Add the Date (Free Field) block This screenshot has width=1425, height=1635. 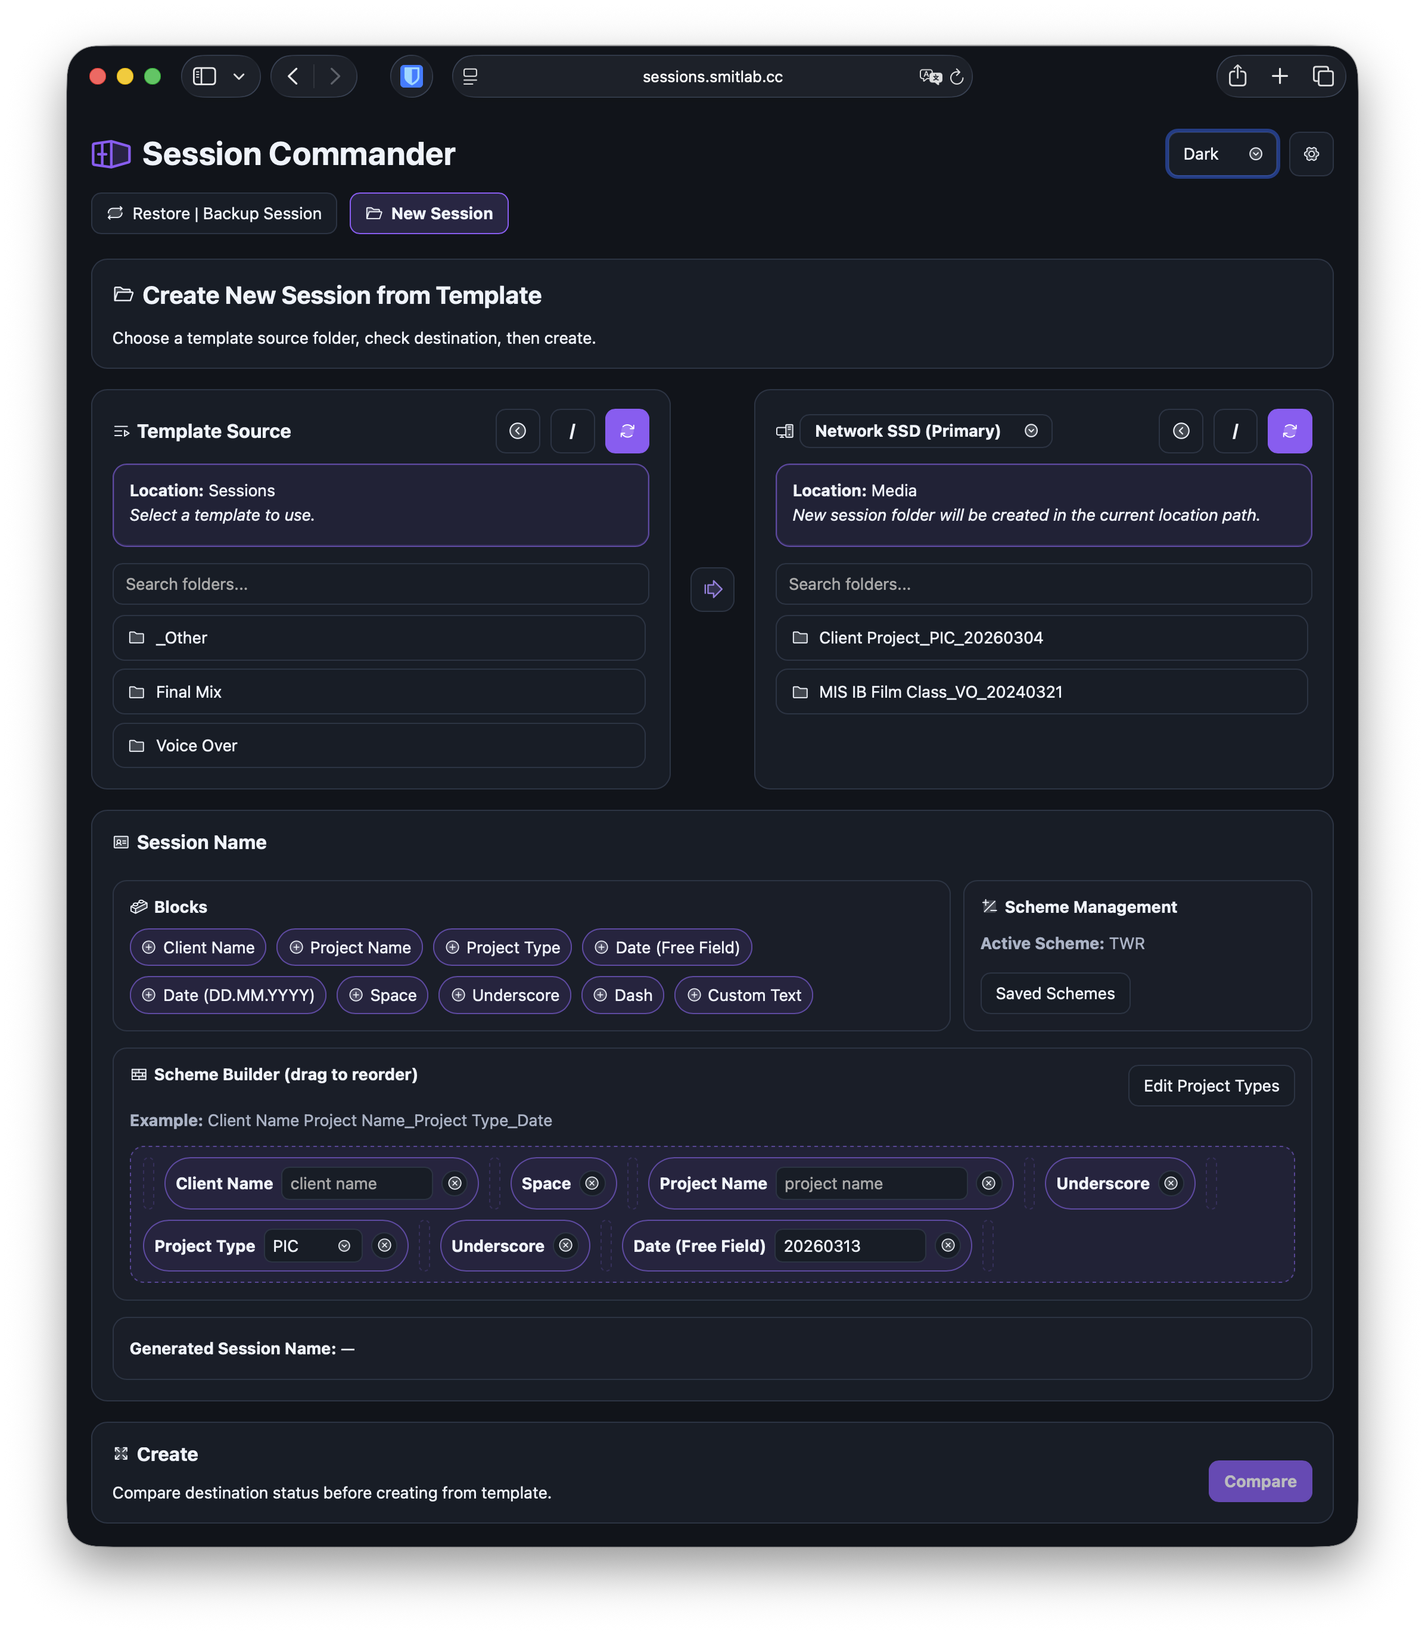click(667, 947)
